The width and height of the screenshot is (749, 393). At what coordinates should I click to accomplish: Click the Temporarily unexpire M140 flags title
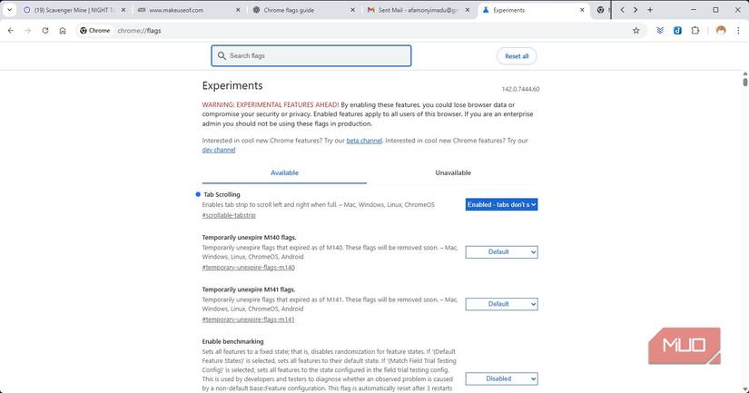click(x=249, y=237)
